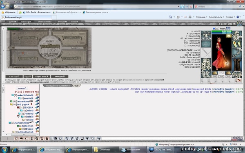Open the Общение game menu
The width and height of the screenshot is (245, 153).
click(62, 22)
